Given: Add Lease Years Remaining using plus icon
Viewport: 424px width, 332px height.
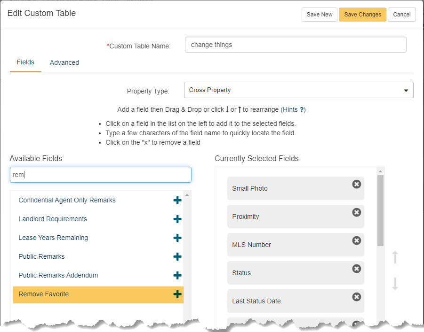Looking at the screenshot, I should pyautogui.click(x=177, y=238).
